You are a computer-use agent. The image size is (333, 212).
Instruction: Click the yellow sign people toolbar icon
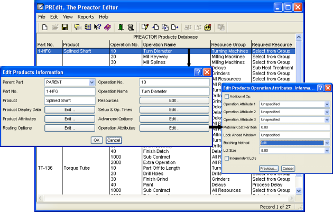[x=208, y=27]
